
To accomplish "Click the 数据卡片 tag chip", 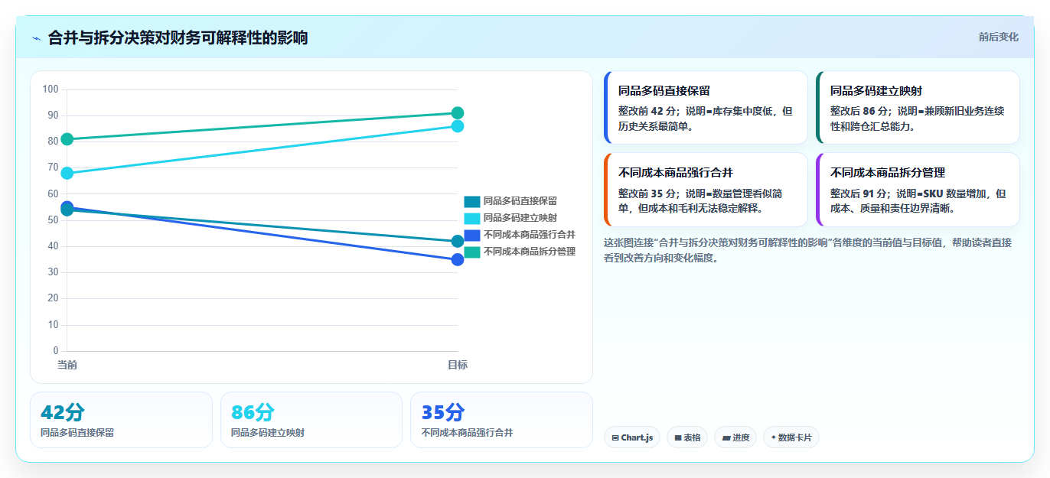I will click(x=791, y=437).
